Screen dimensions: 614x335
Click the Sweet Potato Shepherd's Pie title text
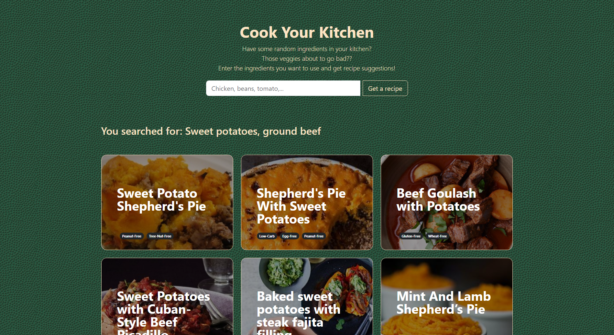[x=161, y=200]
